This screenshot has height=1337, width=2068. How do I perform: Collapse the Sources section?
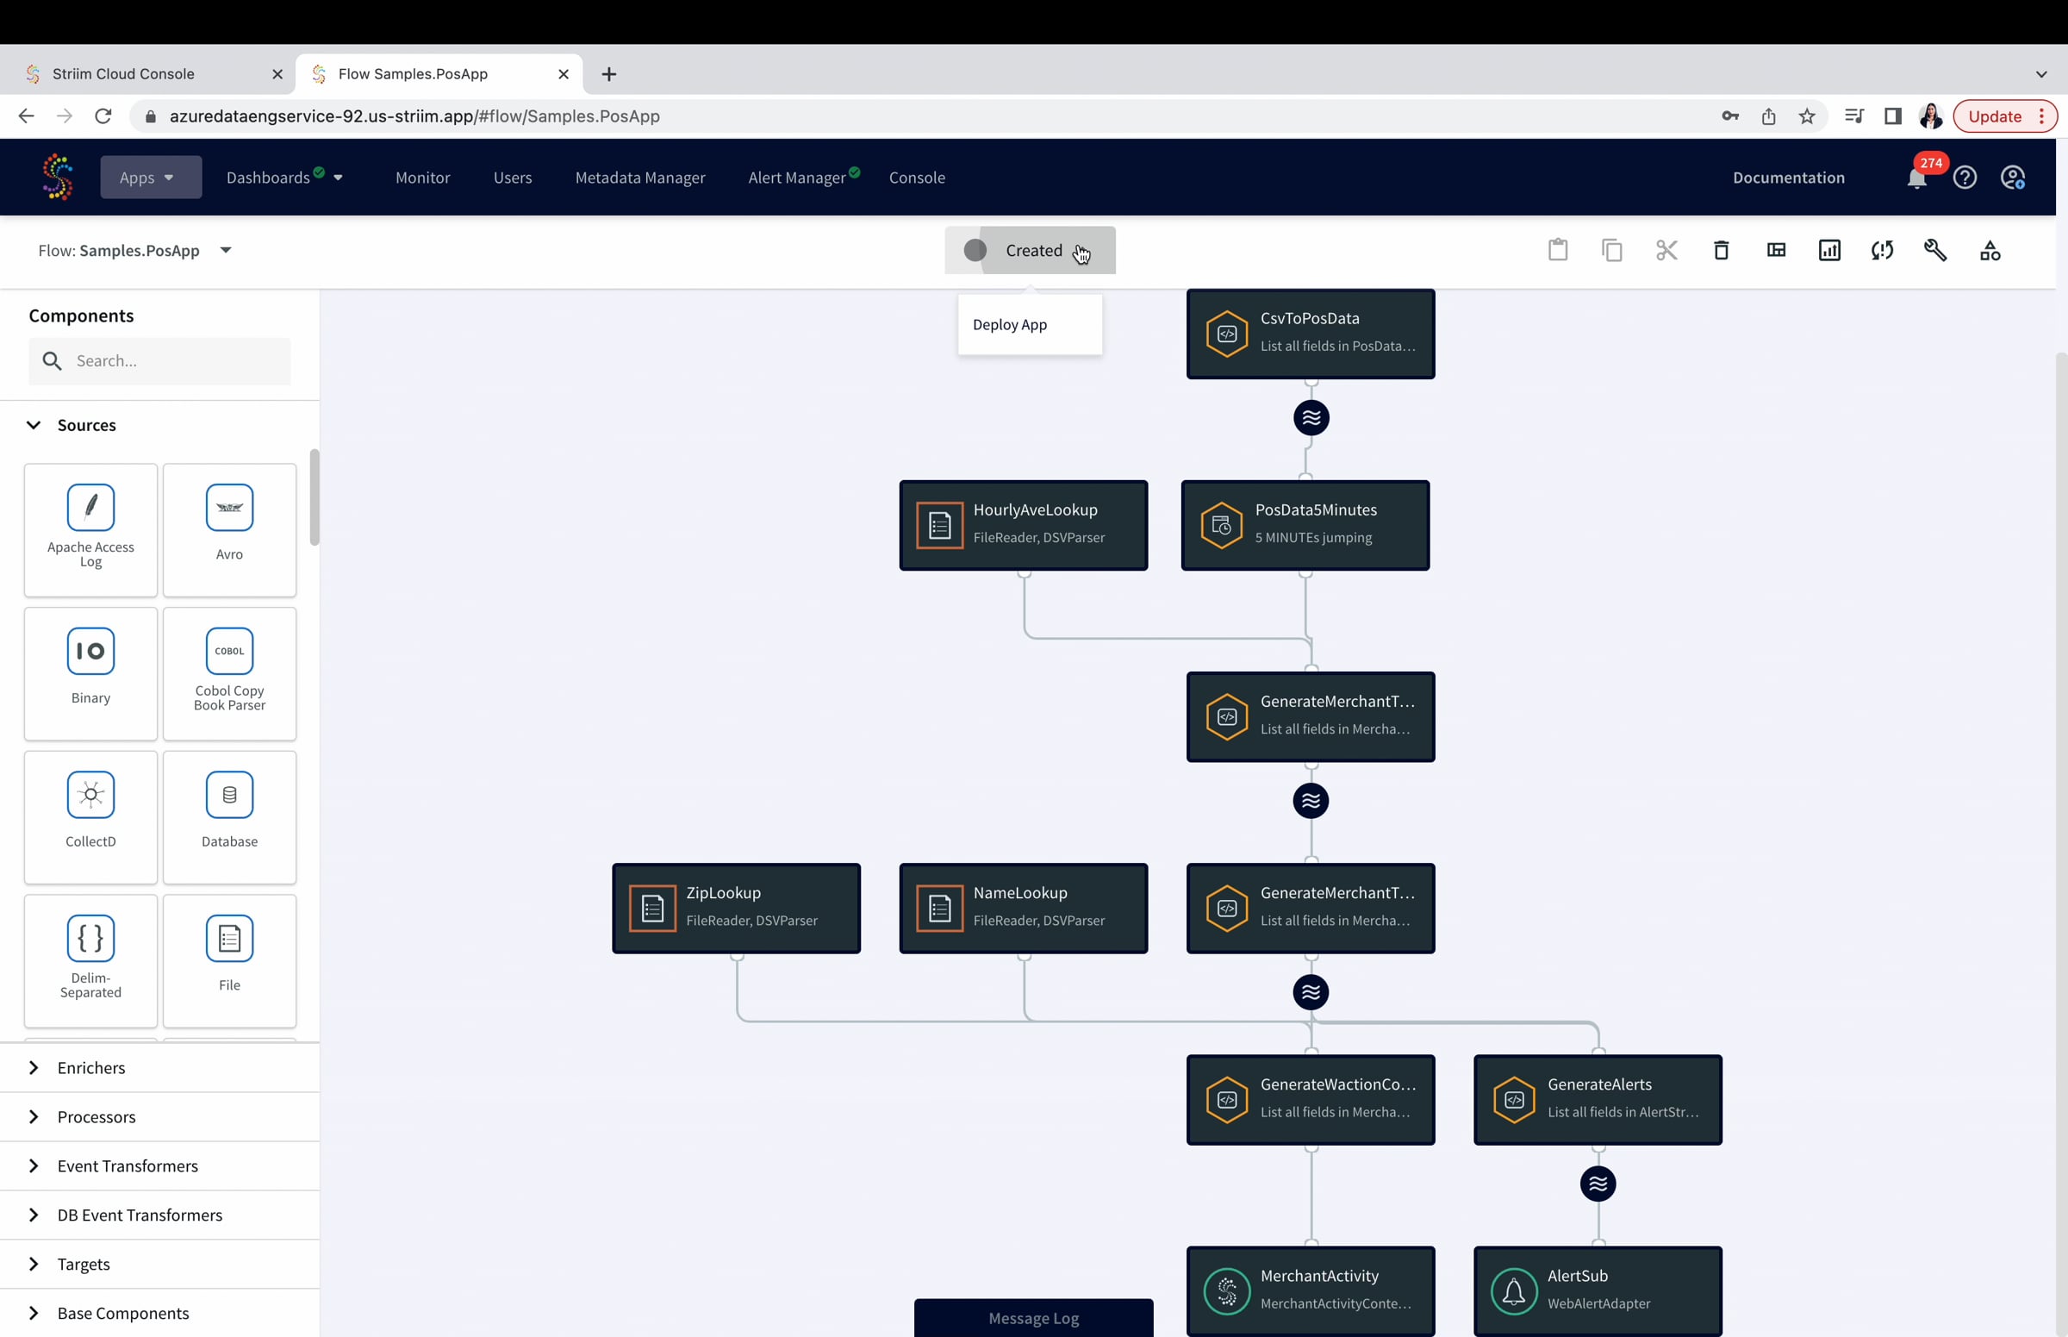click(34, 426)
